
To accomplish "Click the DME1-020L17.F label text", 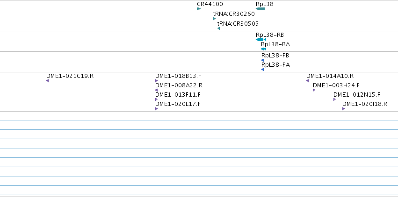I will 178,104.
